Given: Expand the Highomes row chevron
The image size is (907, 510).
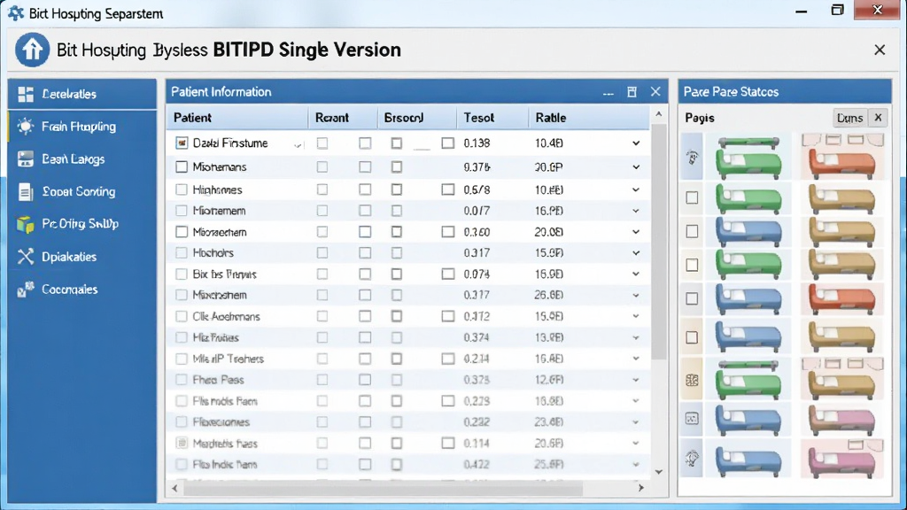Looking at the screenshot, I should pyautogui.click(x=636, y=189).
